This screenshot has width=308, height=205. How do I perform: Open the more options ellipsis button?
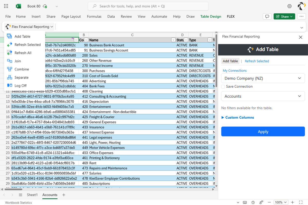(x=301, y=16)
